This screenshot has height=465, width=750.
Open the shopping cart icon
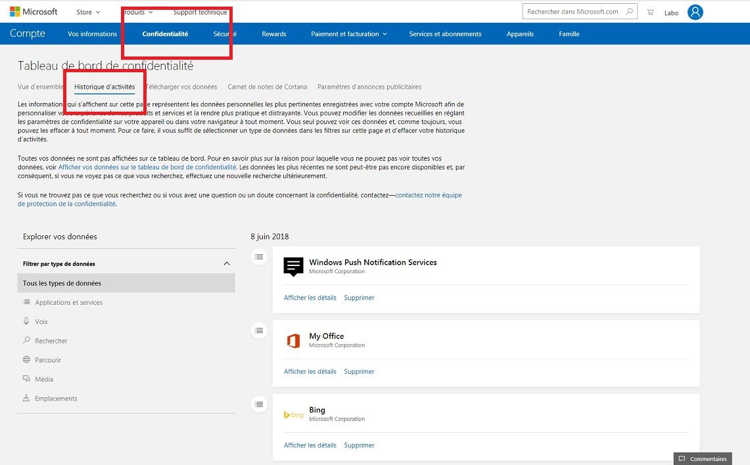[x=650, y=12]
